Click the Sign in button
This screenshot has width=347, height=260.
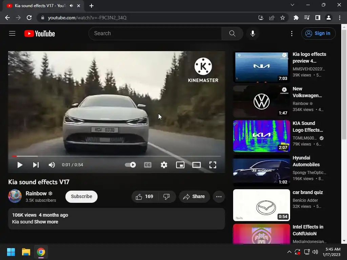pyautogui.click(x=318, y=34)
